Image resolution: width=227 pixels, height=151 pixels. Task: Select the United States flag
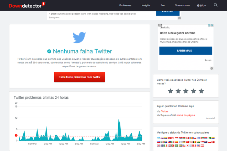point(198,145)
